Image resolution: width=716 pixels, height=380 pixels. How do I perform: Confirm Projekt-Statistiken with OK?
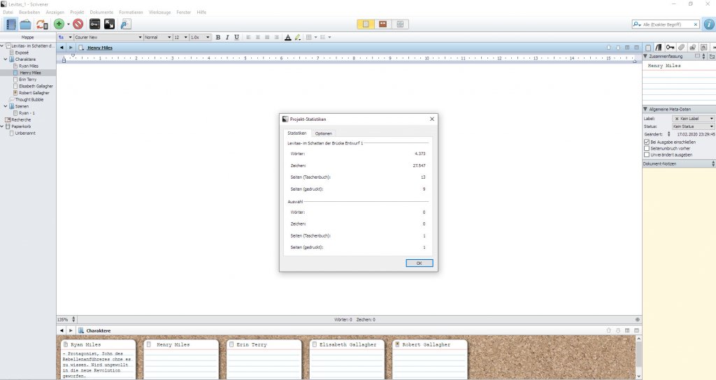pos(420,263)
